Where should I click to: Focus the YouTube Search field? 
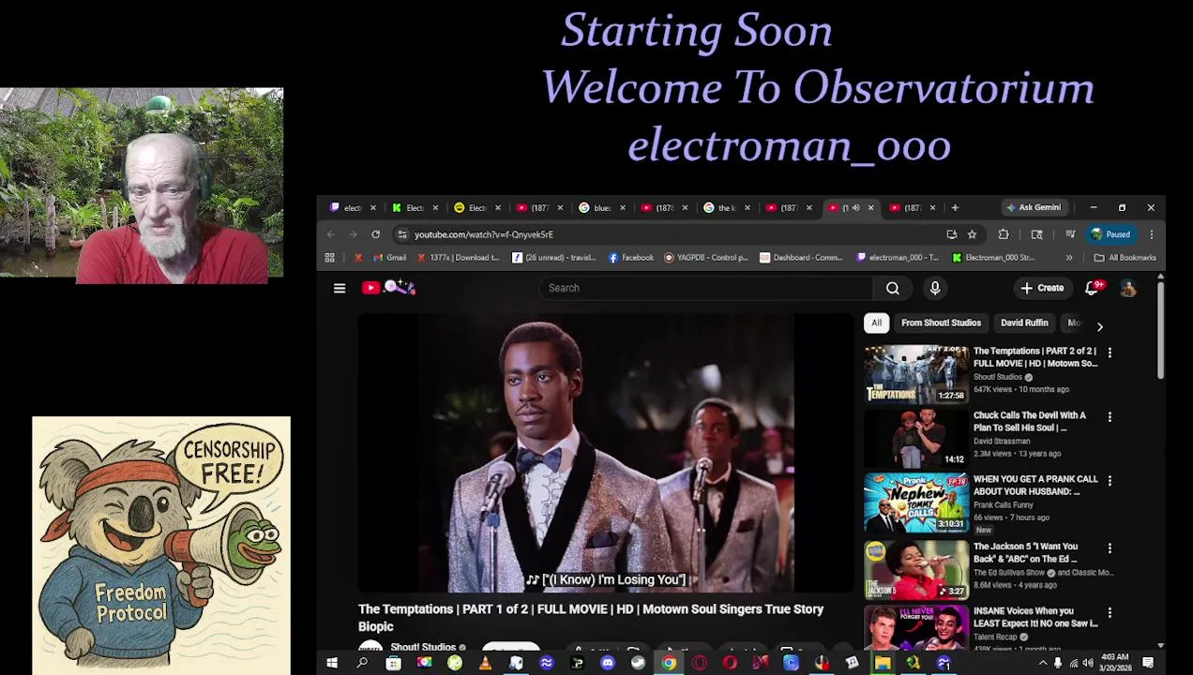tap(707, 288)
